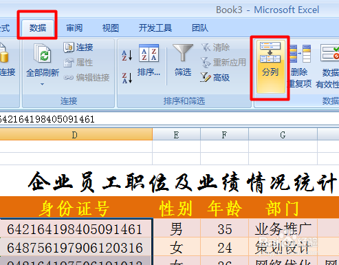This screenshot has width=339, height=265.
Task: Click the age cell 24
Action: pos(224,247)
